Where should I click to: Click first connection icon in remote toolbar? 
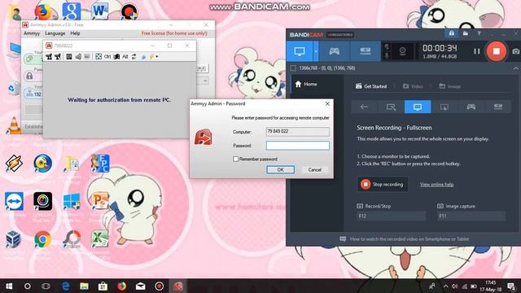point(49,57)
